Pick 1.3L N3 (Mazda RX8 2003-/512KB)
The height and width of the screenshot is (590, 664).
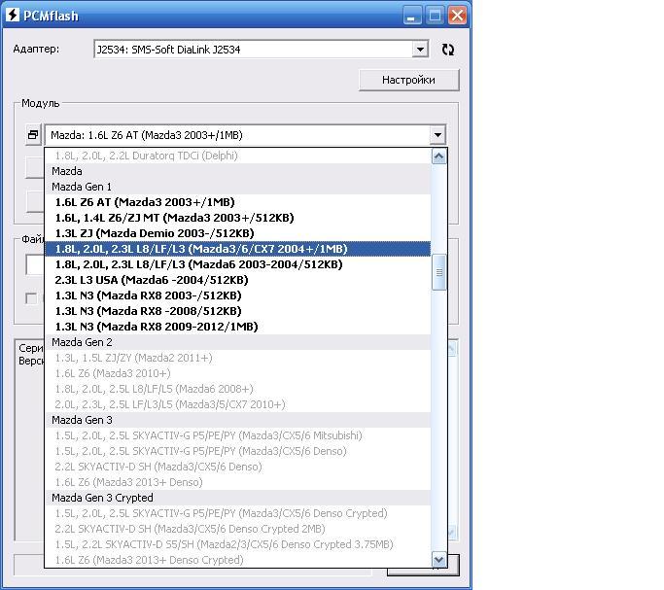[x=237, y=295]
